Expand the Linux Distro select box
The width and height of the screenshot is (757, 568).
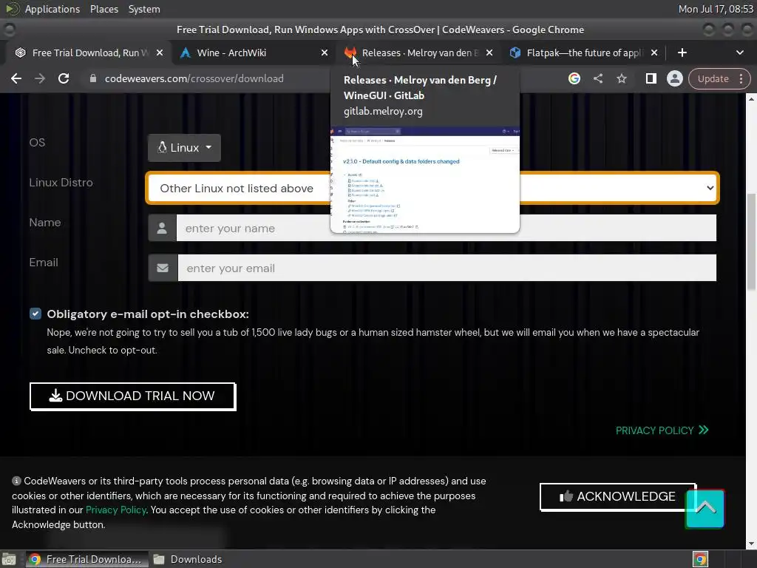click(432, 188)
